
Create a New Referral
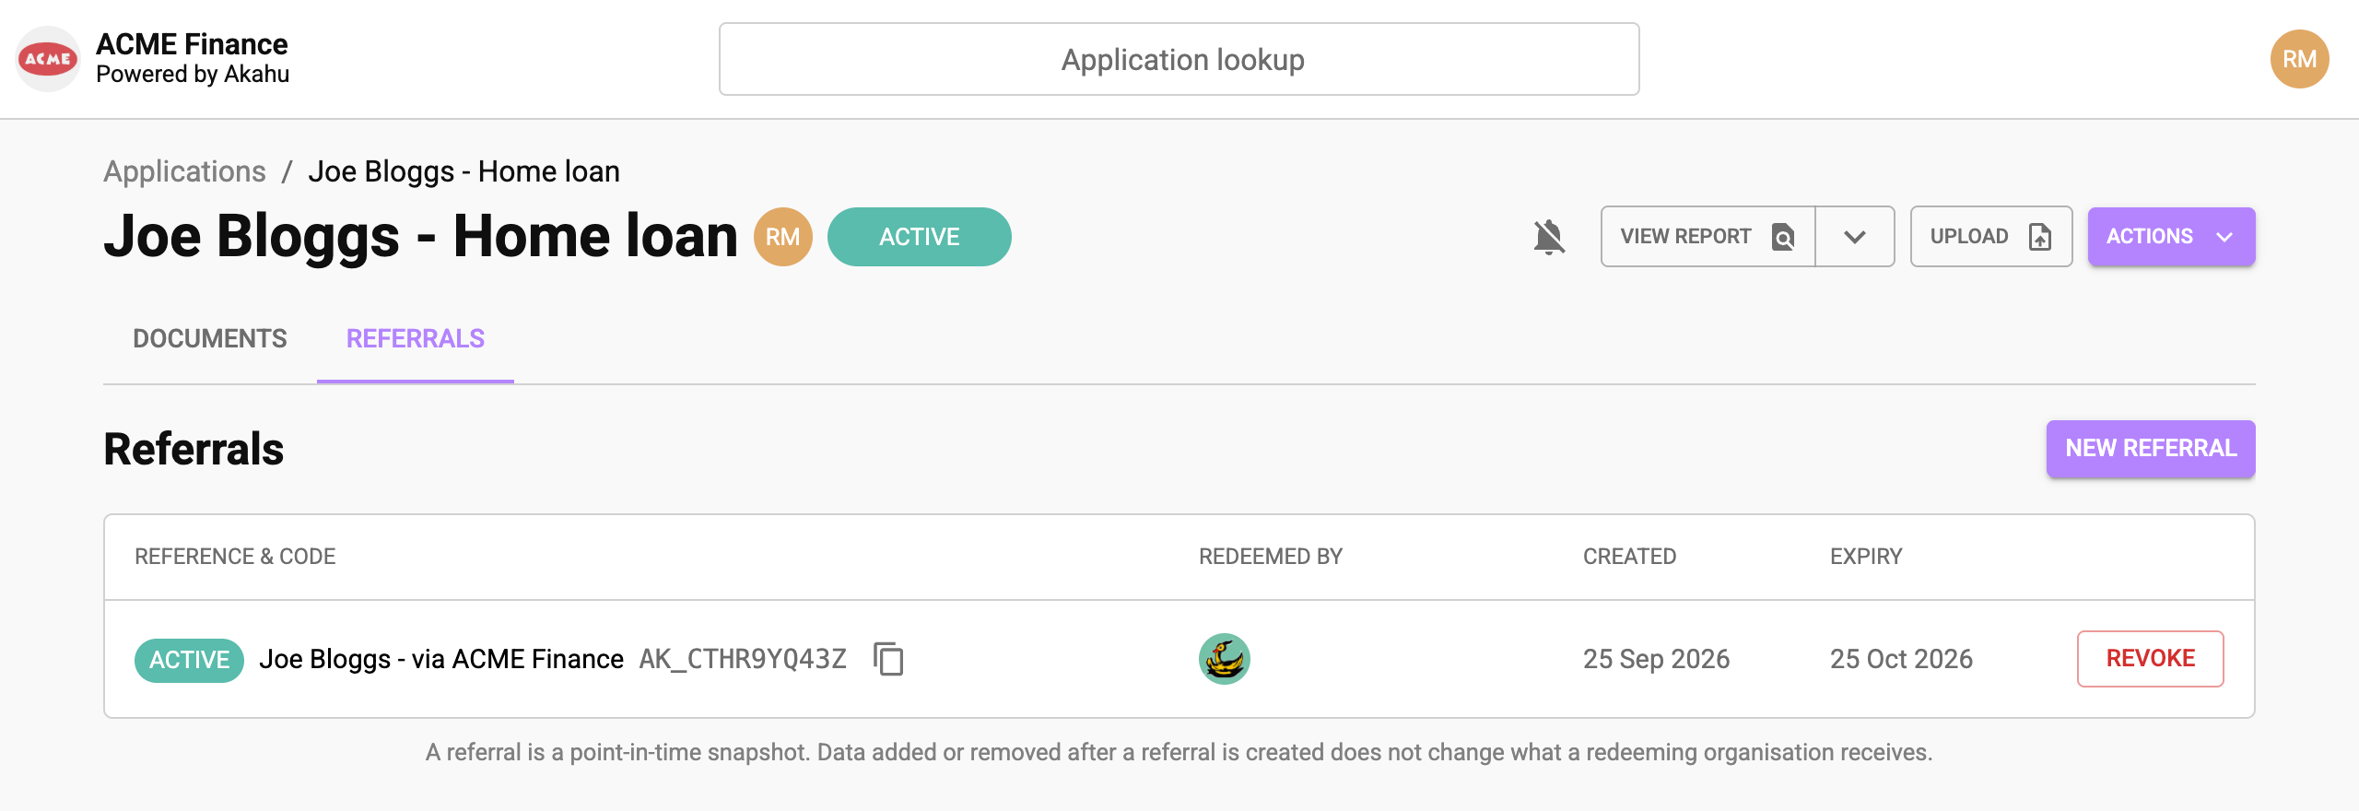[2151, 449]
